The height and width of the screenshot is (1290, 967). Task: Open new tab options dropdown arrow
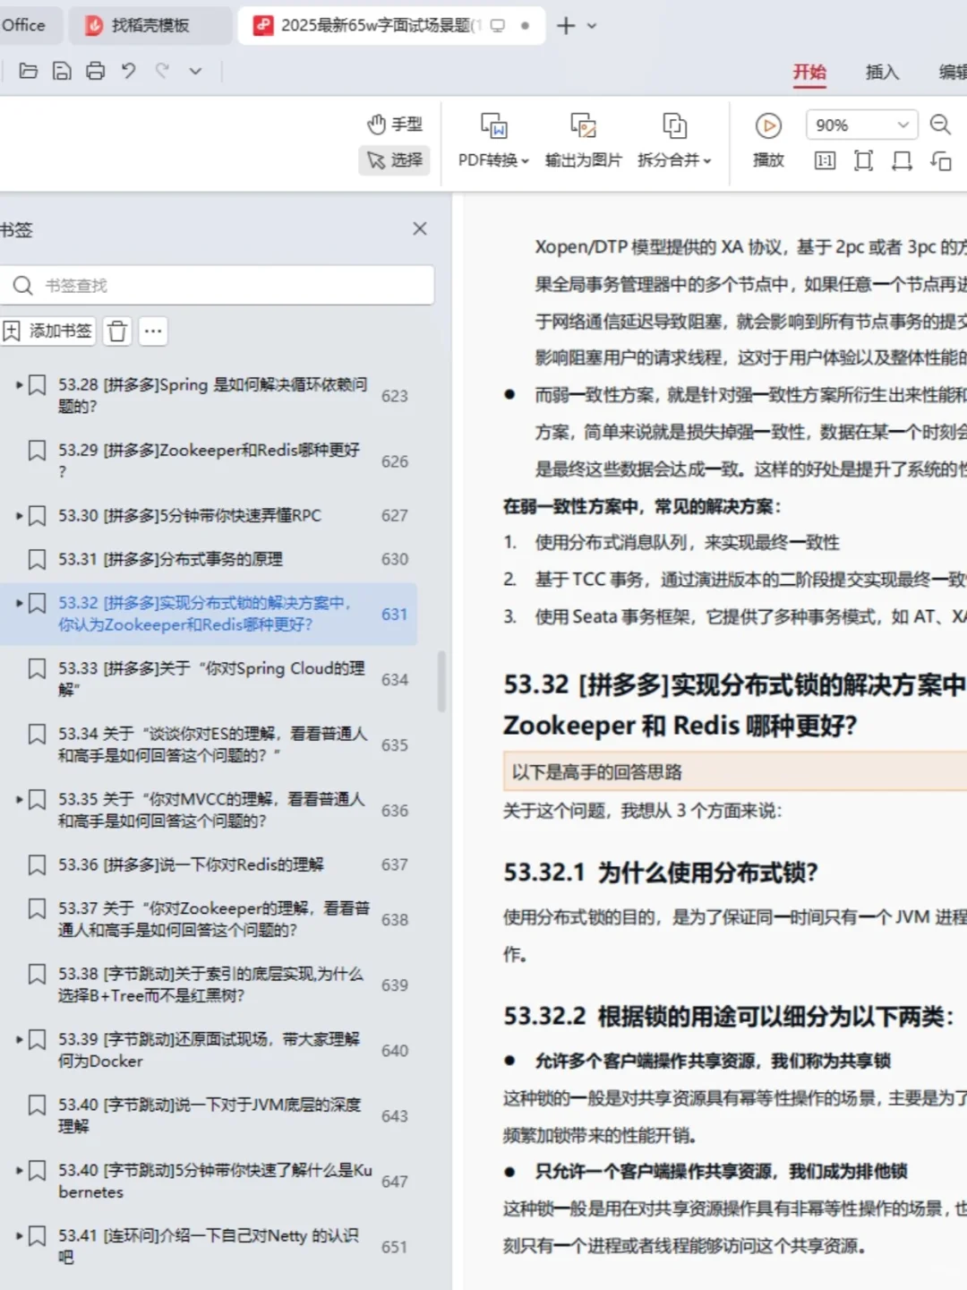coord(591,26)
